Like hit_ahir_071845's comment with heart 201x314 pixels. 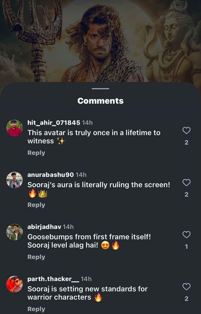coord(186,131)
